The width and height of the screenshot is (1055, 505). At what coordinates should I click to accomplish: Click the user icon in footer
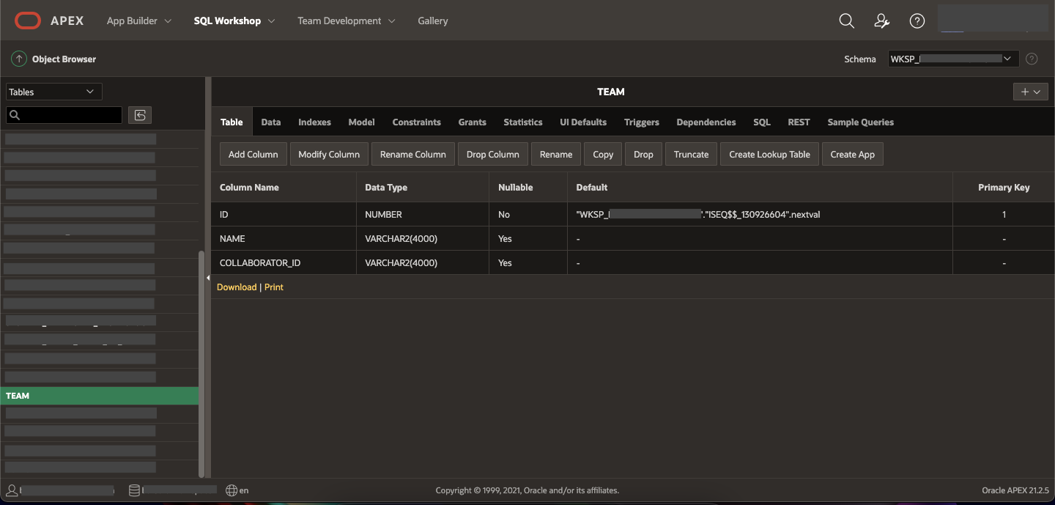[12, 490]
